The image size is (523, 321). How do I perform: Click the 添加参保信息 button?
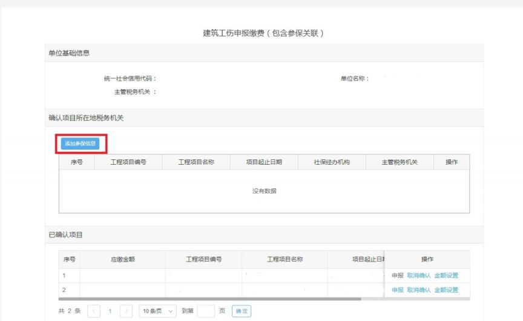click(80, 144)
